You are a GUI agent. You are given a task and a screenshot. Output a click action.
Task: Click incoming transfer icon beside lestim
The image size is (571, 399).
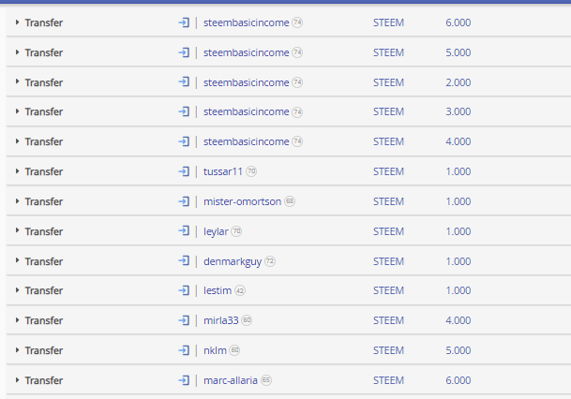click(x=184, y=290)
